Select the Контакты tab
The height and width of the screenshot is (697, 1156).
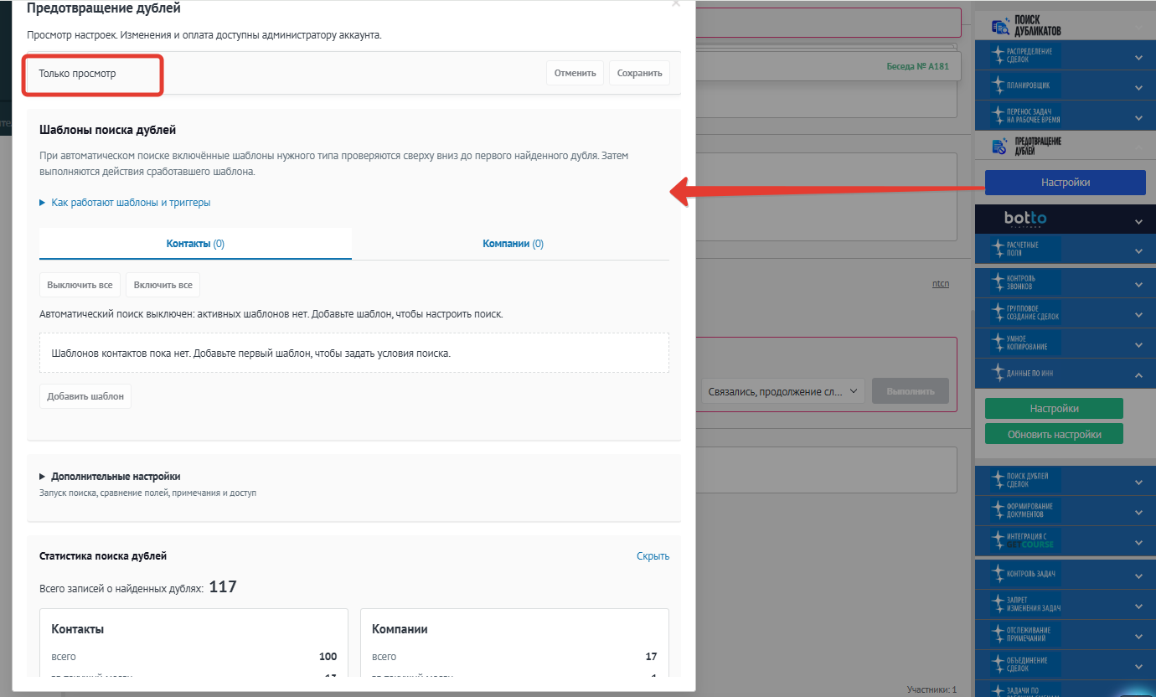coord(195,244)
